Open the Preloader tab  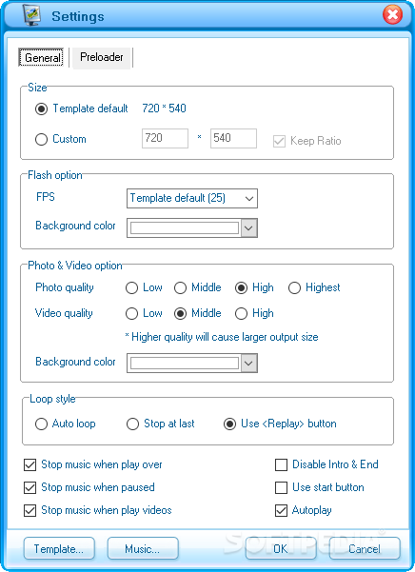click(102, 57)
